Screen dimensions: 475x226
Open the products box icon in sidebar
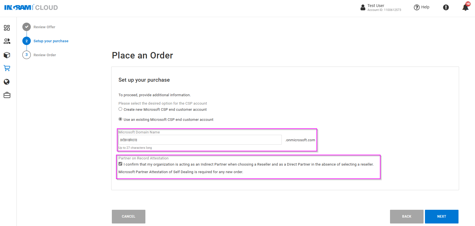[x=7, y=55]
